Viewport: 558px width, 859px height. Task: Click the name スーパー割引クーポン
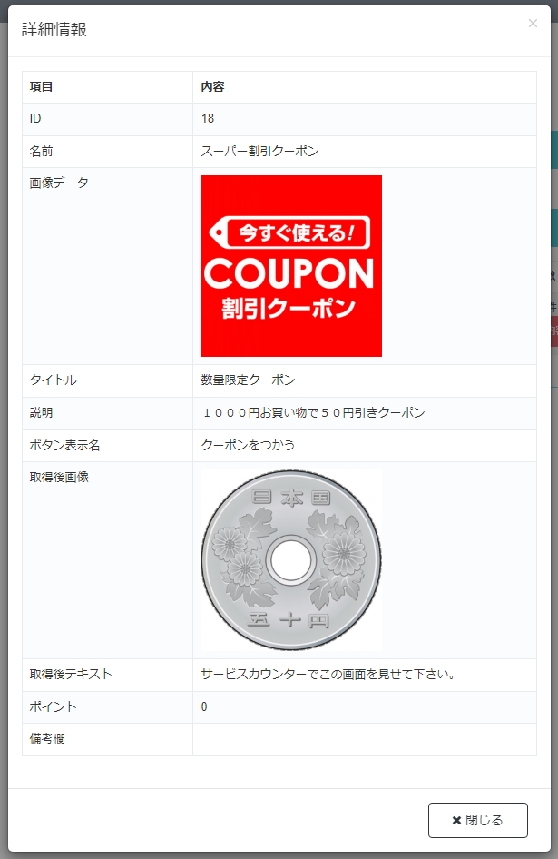pos(259,152)
